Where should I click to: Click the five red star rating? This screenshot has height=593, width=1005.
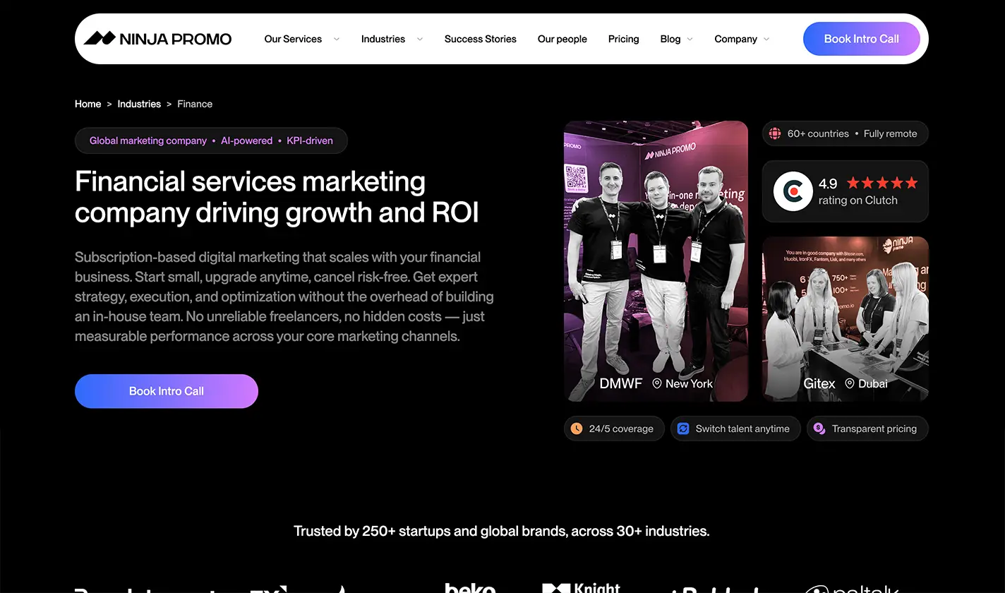pyautogui.click(x=882, y=183)
